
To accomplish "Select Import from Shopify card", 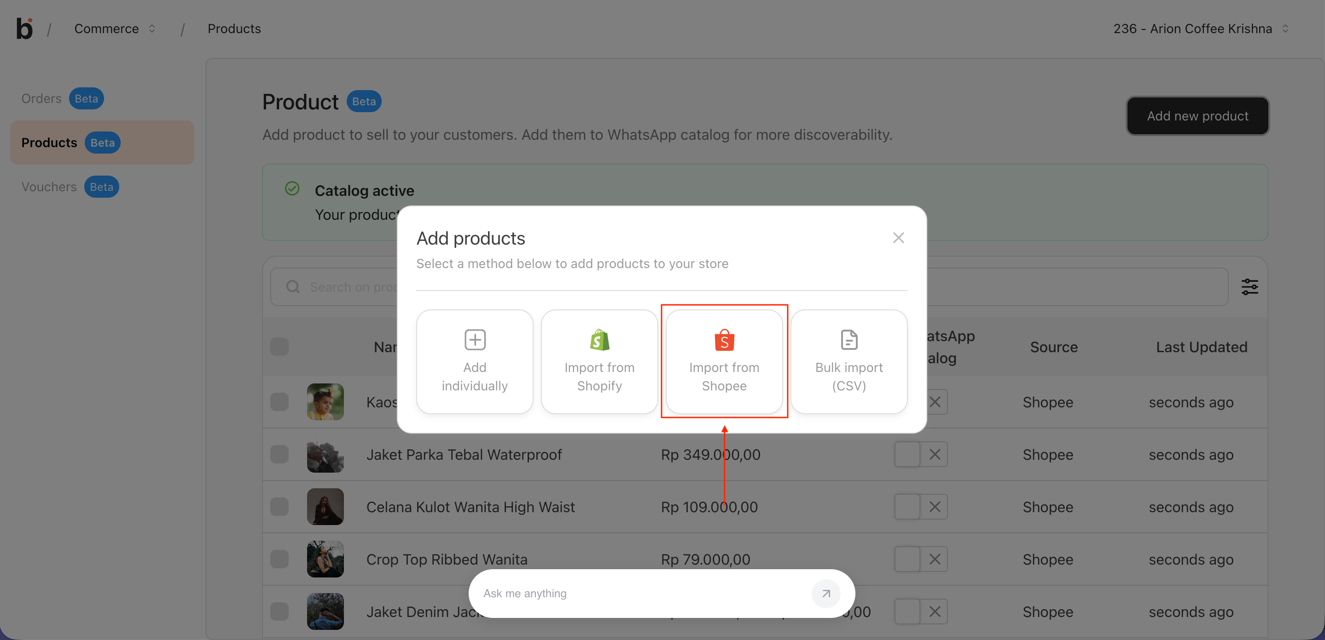I will (x=599, y=361).
